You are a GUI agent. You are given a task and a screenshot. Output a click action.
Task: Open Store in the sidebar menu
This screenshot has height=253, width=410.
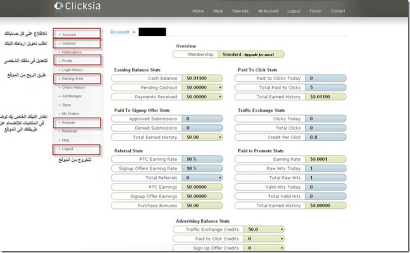[x=66, y=105]
